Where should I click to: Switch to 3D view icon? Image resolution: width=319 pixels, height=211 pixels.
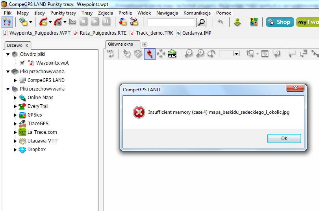(172, 54)
